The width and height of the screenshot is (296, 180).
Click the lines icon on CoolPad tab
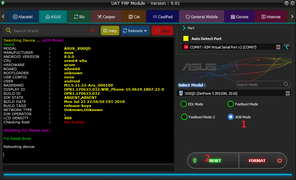tap(155, 17)
